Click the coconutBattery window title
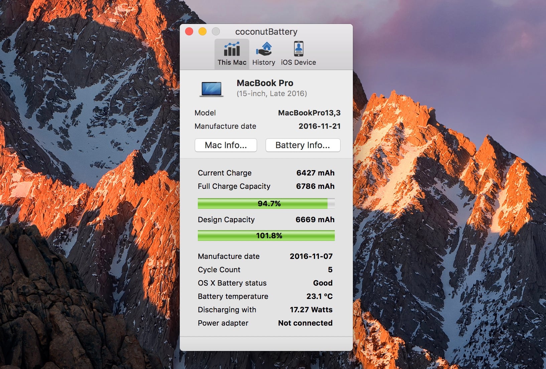This screenshot has height=369, width=546. (x=266, y=32)
